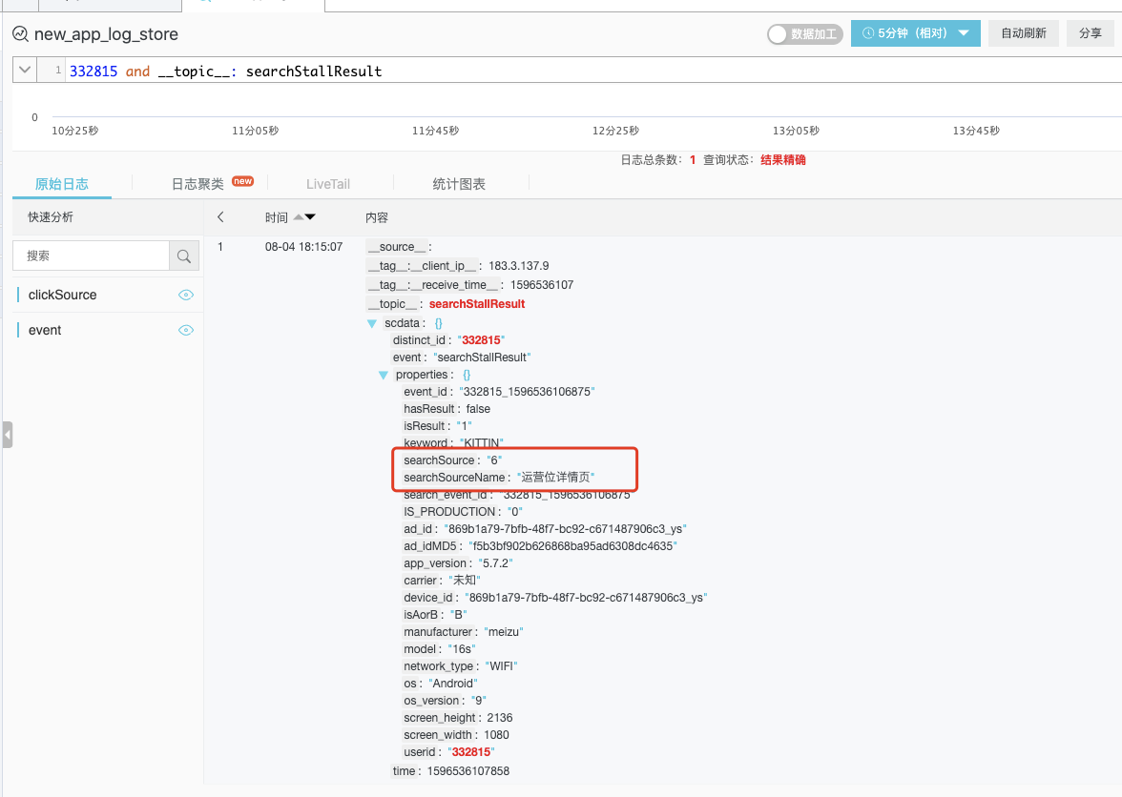Screen dimensions: 1122x797
Task: Click the screen_height value 2136
Action: pyautogui.click(x=500, y=718)
